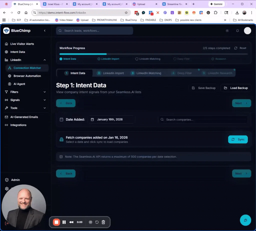This screenshot has width=256, height=231.
Task: Click the top Back button
Action: point(66,103)
